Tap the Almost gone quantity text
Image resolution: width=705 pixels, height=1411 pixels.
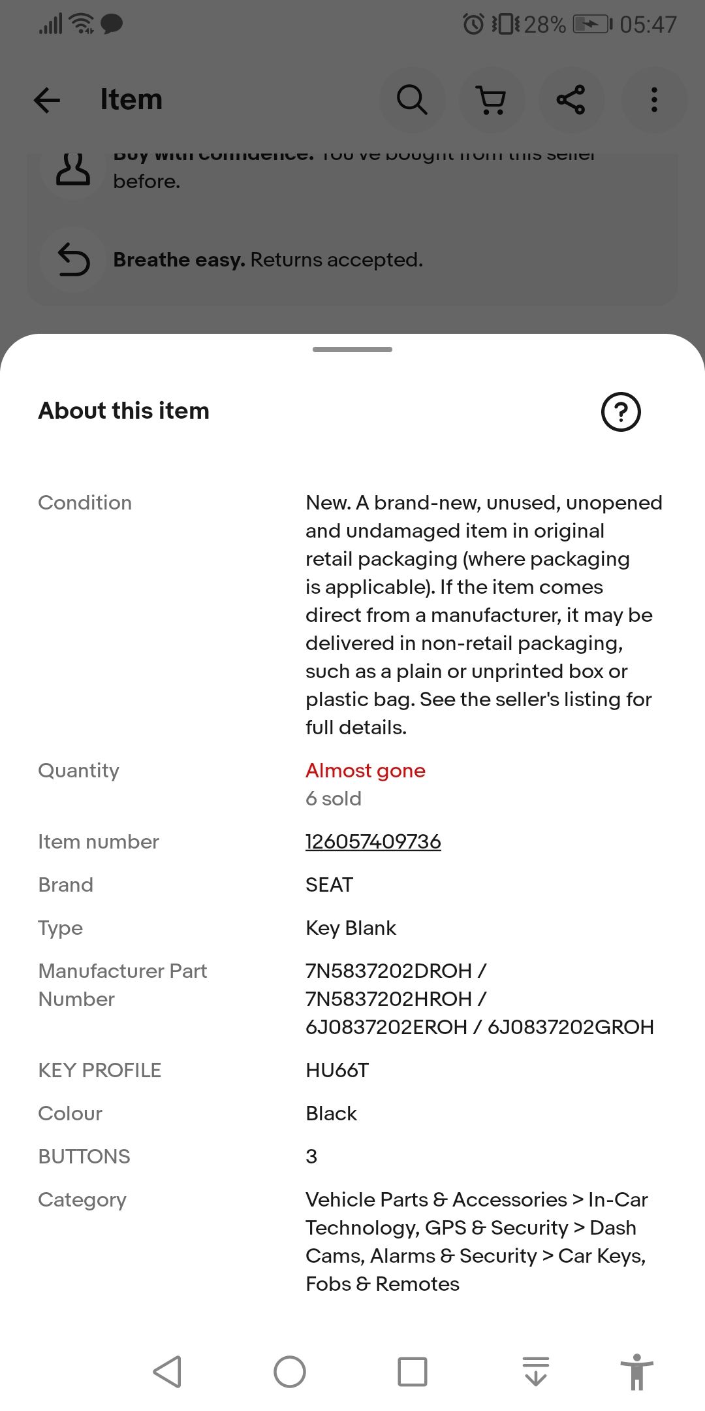[x=365, y=771]
